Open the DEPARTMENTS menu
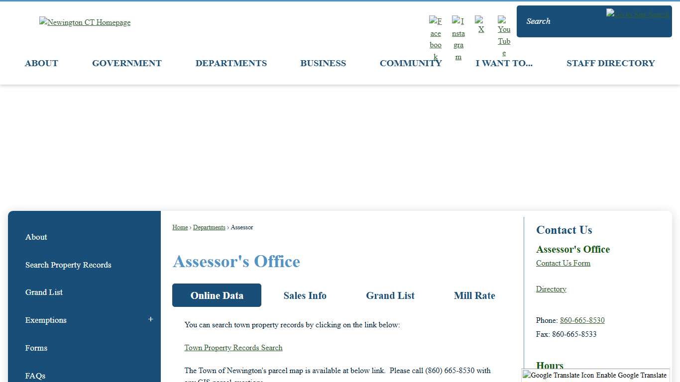The image size is (680, 382). coord(231,63)
